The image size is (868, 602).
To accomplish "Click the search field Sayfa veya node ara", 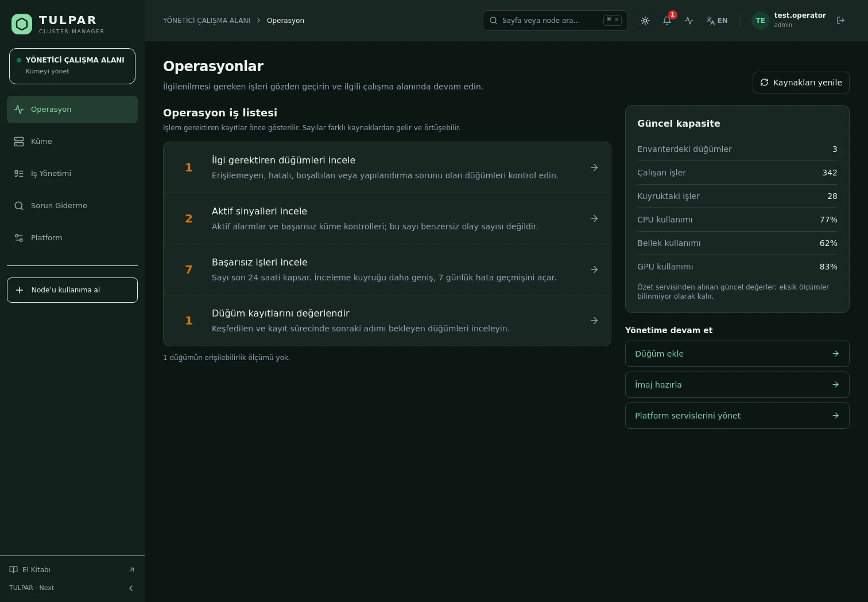I will pos(555,21).
